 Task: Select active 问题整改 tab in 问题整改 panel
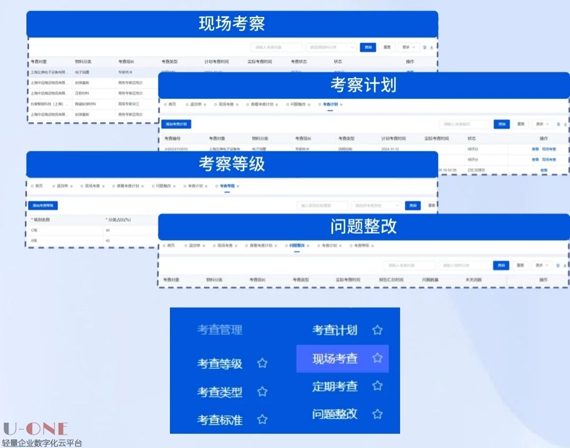point(297,245)
